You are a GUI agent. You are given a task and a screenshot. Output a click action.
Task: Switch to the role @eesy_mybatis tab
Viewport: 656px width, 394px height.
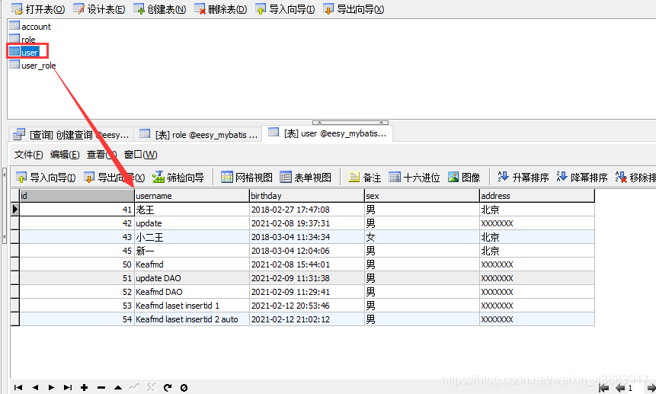[x=198, y=135]
